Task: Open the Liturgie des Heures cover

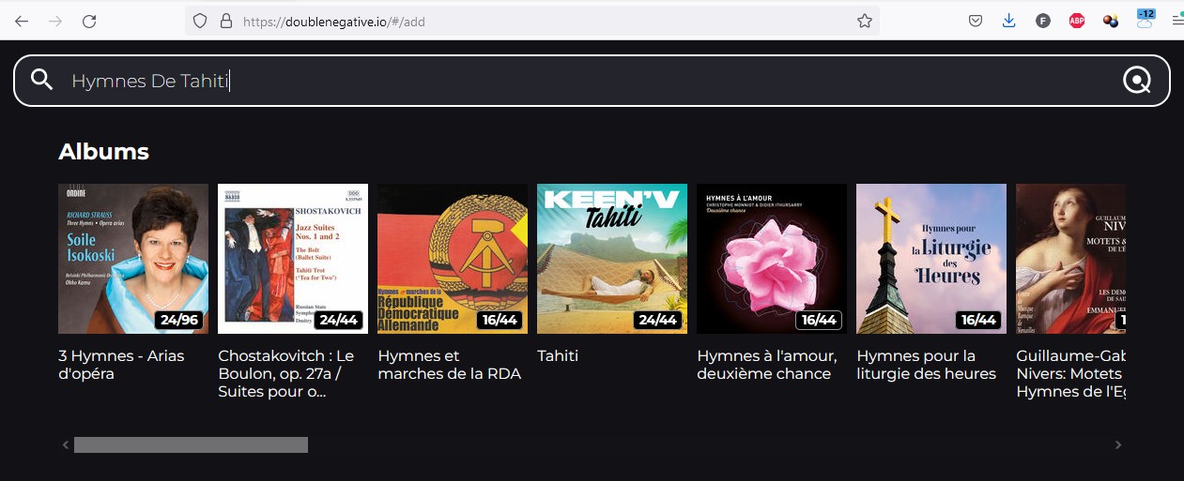Action: pyautogui.click(x=931, y=259)
